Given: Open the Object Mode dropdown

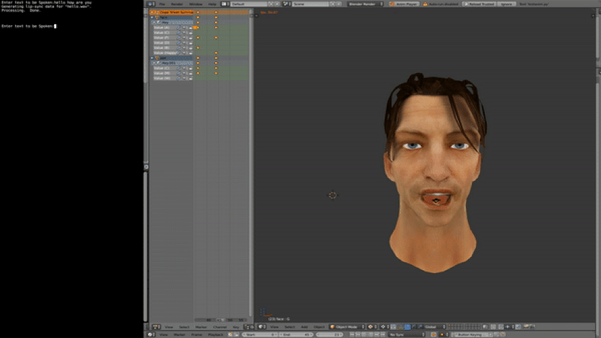Looking at the screenshot, I should click(347, 327).
